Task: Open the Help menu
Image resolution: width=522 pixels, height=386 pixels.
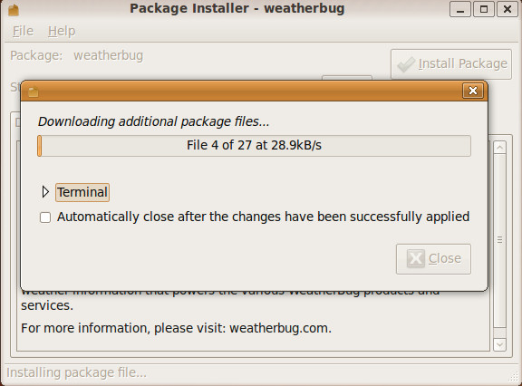Action: [x=62, y=31]
